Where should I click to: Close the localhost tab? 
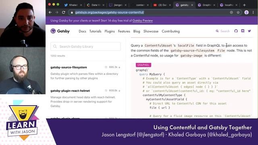coord(237,5)
